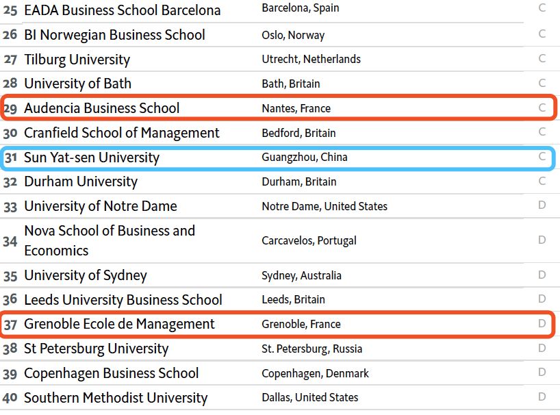Click Leeds University Business School
The width and height of the screenshot is (560, 415).
point(123,300)
